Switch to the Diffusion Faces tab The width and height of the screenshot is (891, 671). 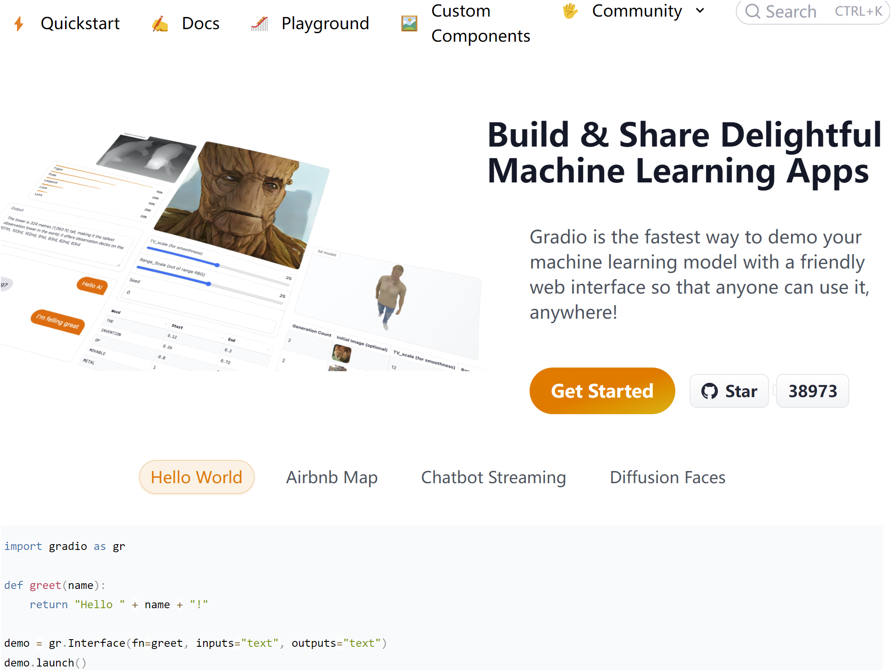668,477
